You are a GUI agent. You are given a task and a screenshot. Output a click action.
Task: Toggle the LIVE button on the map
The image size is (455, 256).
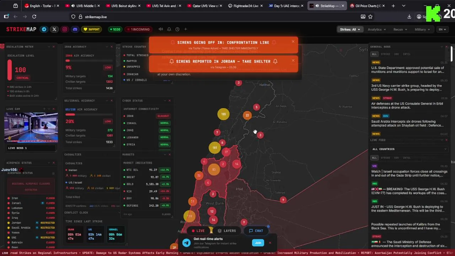click(x=198, y=231)
